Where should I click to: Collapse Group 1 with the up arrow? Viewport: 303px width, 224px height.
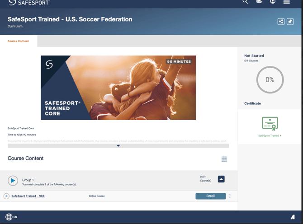pyautogui.click(x=221, y=179)
